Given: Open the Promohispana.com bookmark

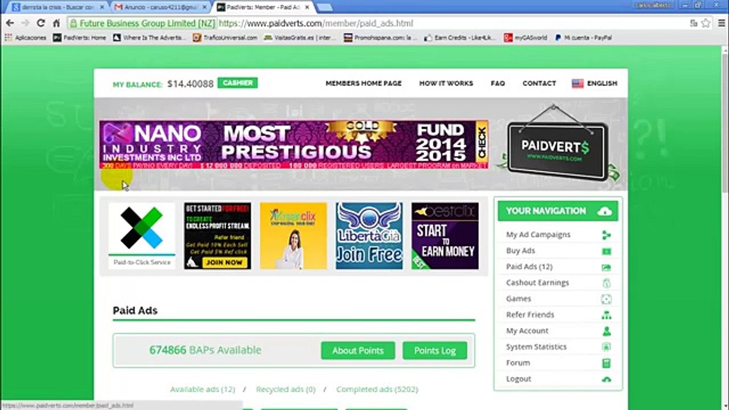Looking at the screenshot, I should pyautogui.click(x=381, y=38).
